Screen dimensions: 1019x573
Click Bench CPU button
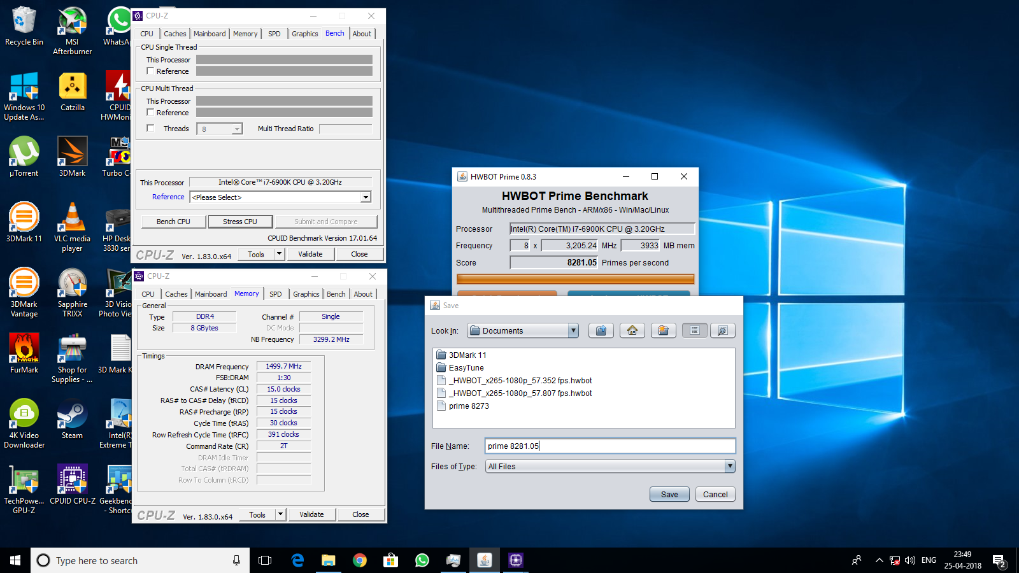(x=174, y=222)
